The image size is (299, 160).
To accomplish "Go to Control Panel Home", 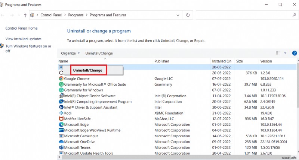I will coord(21,28).
